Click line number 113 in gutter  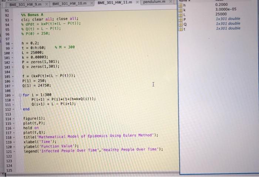point(8,114)
